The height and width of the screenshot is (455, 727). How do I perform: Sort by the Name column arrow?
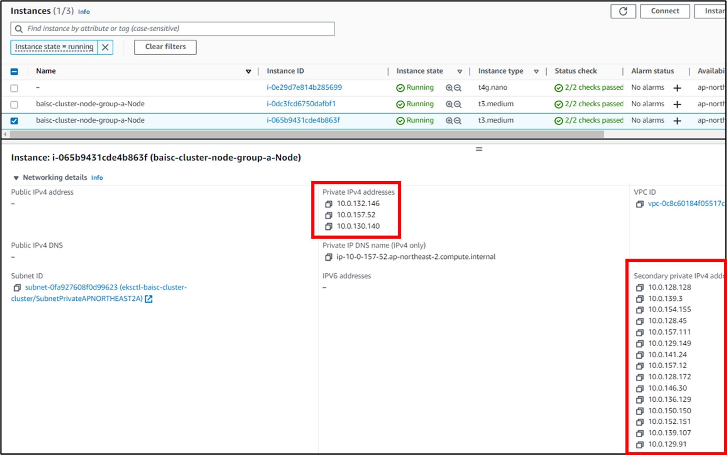coord(248,72)
